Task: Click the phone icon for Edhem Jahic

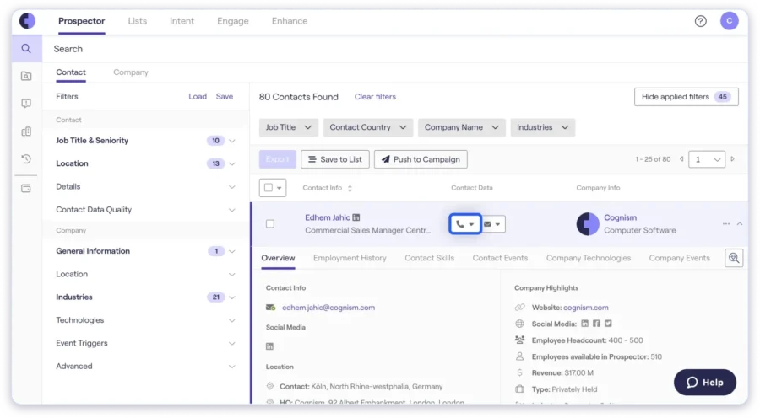Action: click(460, 224)
